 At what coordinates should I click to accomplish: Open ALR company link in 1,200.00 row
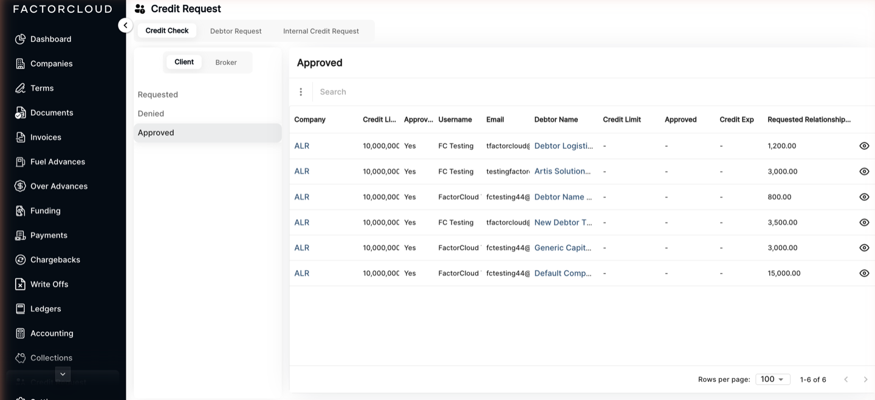point(302,146)
